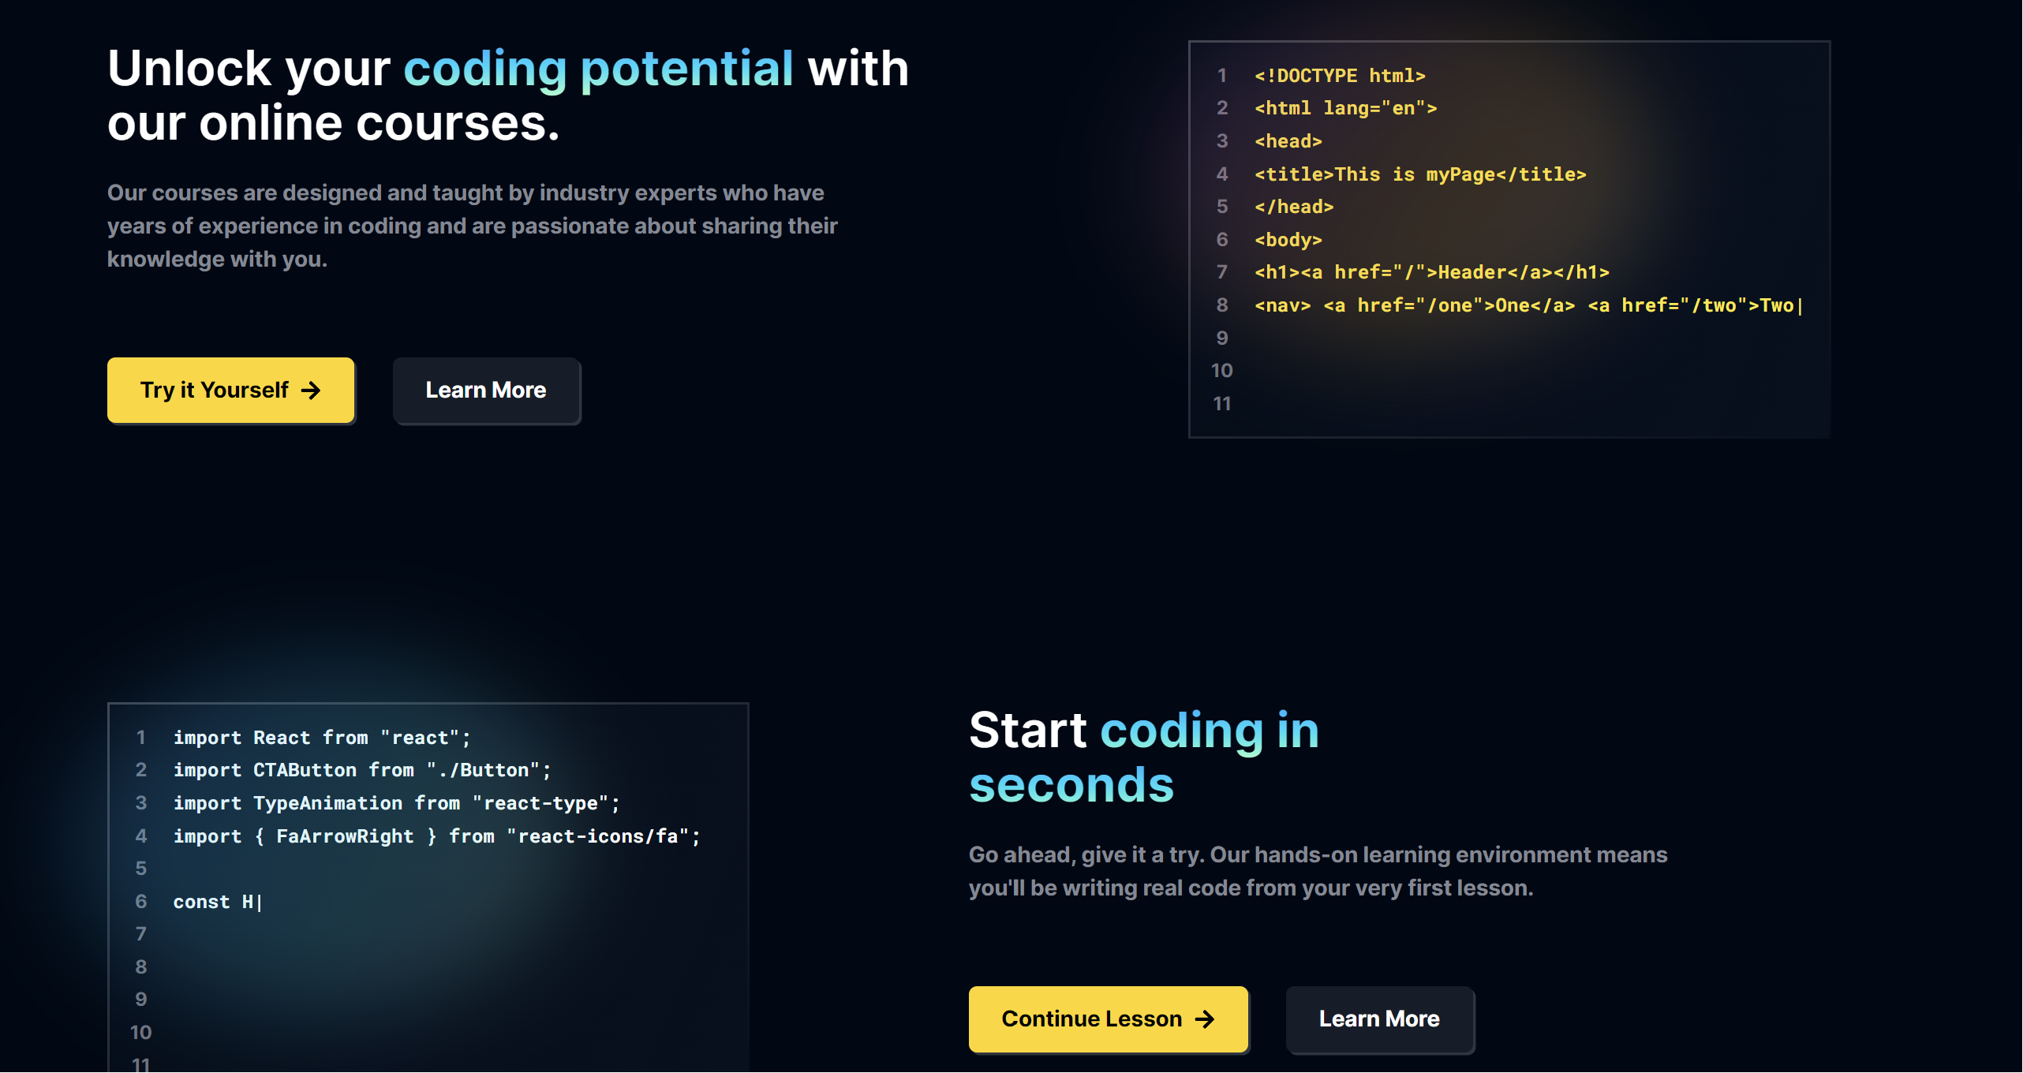This screenshot has width=2023, height=1073.
Task: Click import CTAButton code line
Action: tap(362, 770)
